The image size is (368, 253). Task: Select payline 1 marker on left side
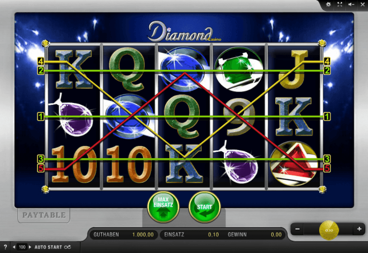tap(41, 116)
